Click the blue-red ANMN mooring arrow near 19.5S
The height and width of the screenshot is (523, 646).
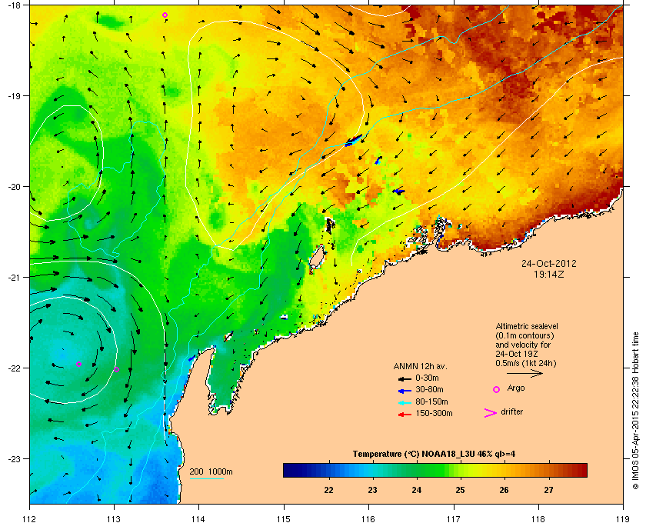pyautogui.click(x=354, y=140)
